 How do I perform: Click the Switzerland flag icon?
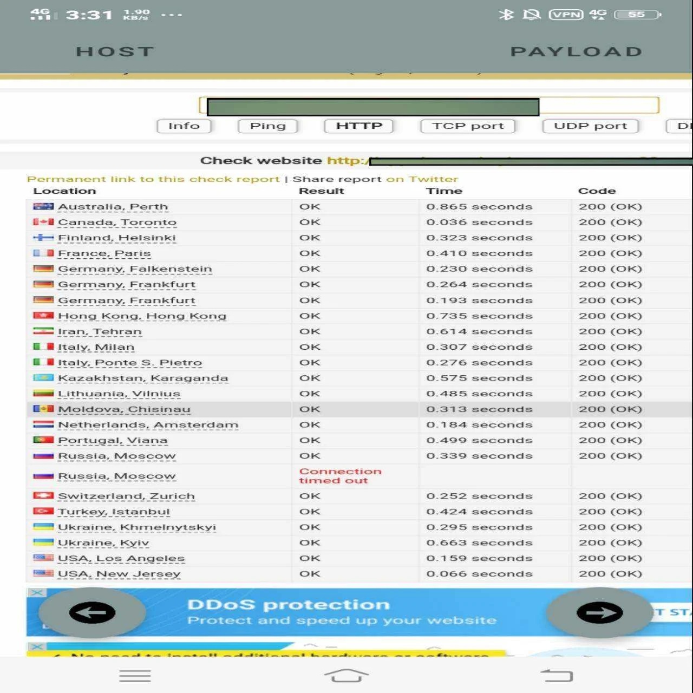43,495
